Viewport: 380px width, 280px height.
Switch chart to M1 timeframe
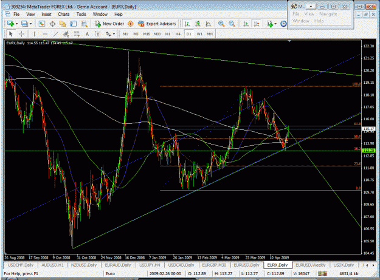(125, 34)
